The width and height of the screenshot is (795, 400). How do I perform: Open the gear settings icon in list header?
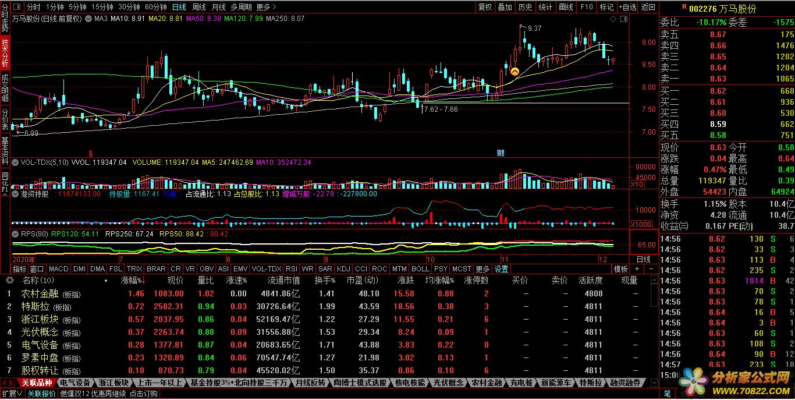pyautogui.click(x=9, y=280)
